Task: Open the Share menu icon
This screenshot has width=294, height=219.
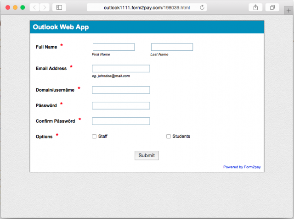Action: (x=255, y=7)
